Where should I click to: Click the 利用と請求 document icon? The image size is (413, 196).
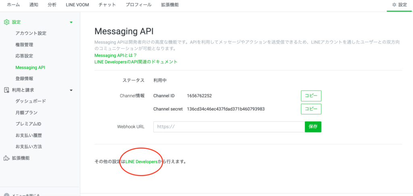pyautogui.click(x=6, y=90)
